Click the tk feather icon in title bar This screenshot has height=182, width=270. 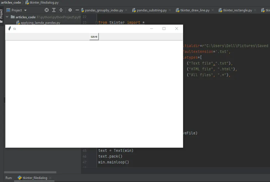coord(10,29)
